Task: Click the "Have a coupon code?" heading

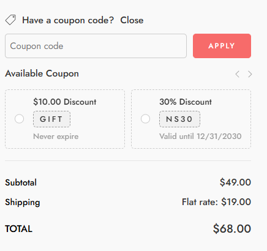Action: 68,20
